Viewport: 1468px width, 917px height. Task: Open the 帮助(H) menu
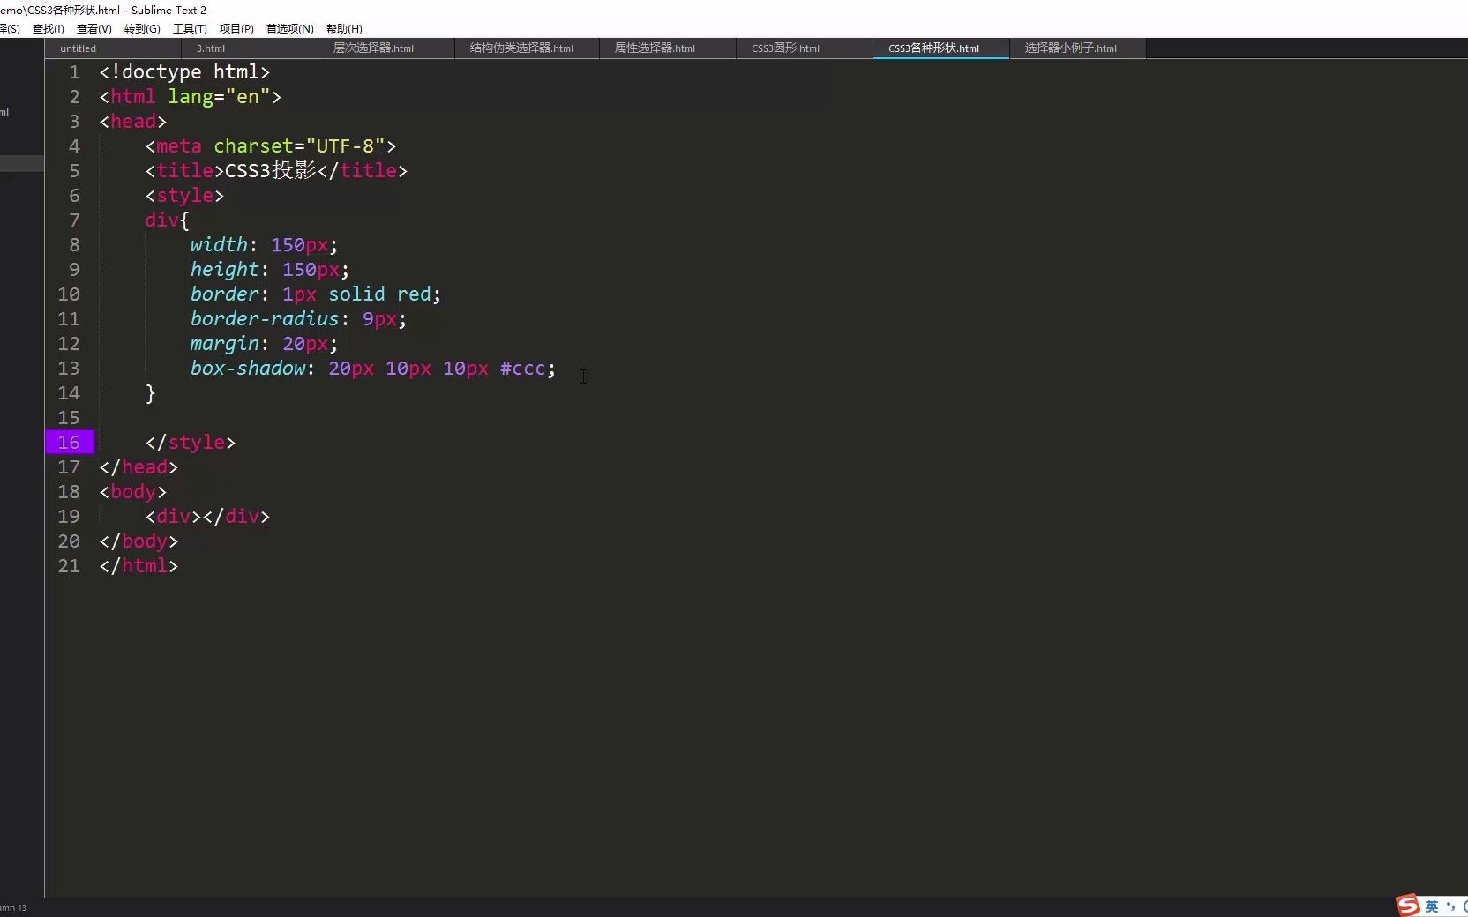(344, 29)
